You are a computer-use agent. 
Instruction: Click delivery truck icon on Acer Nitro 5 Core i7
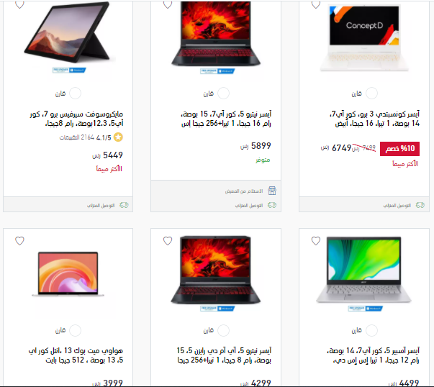[272, 205]
